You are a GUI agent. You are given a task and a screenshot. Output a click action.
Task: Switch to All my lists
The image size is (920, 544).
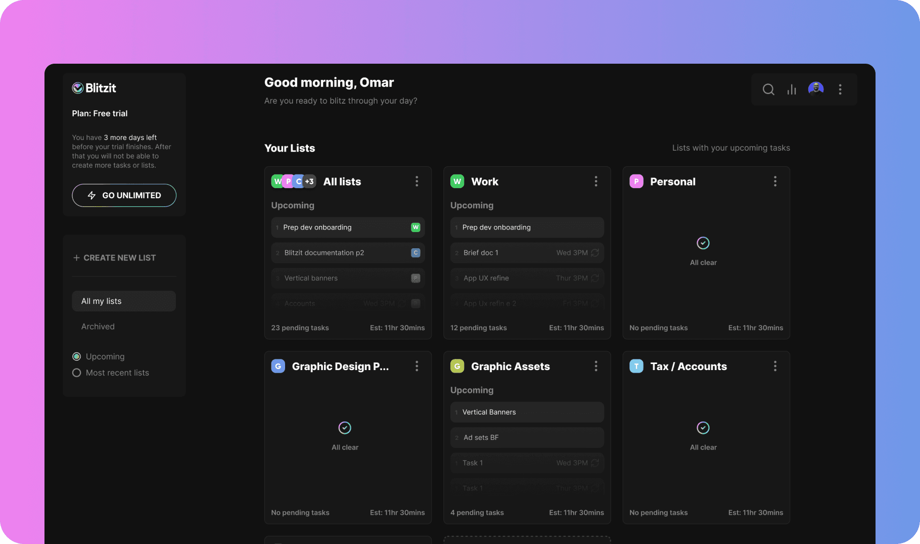124,301
